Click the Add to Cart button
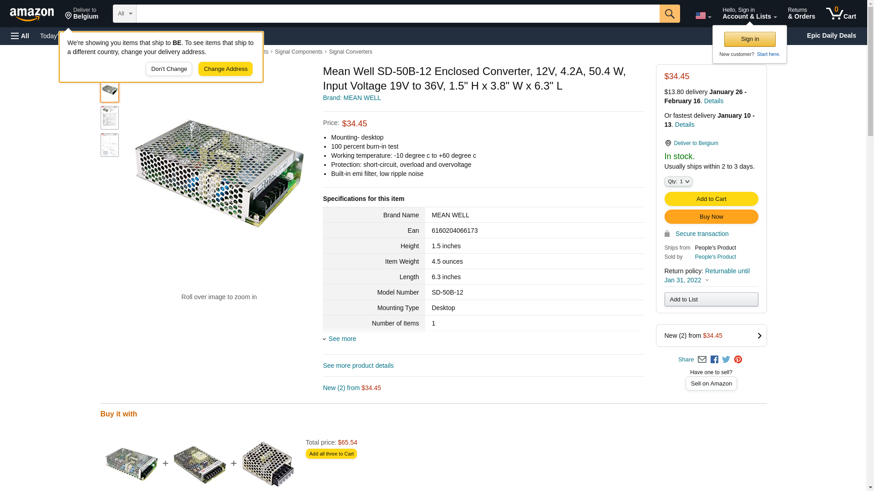 pos(711,199)
